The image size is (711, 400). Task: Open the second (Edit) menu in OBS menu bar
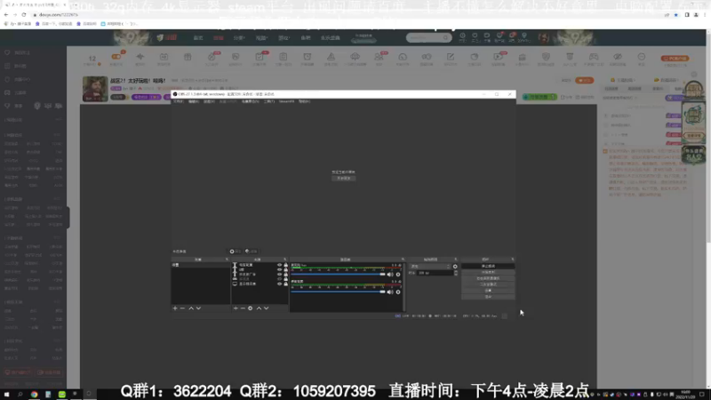point(194,101)
